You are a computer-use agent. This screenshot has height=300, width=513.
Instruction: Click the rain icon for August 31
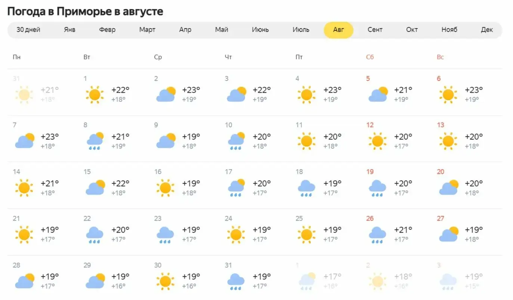(x=236, y=282)
